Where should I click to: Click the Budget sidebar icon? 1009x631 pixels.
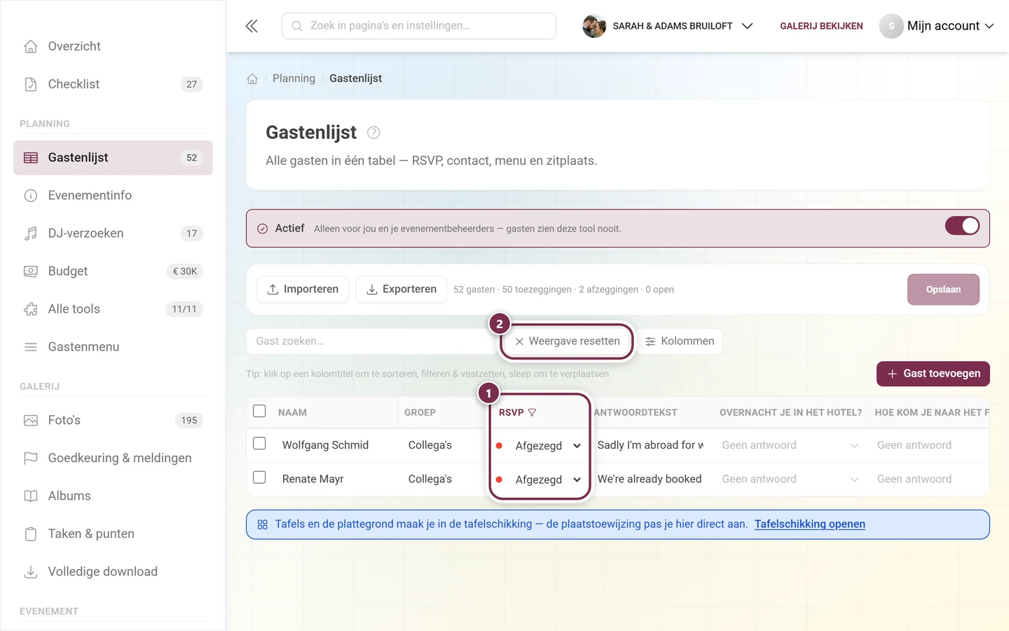[x=31, y=271]
